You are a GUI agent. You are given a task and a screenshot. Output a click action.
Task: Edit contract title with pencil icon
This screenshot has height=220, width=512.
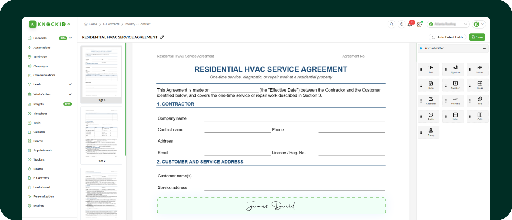[x=162, y=37]
